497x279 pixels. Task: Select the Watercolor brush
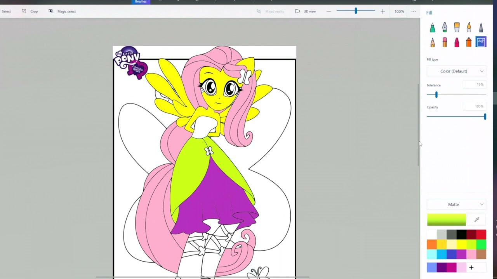469,28
